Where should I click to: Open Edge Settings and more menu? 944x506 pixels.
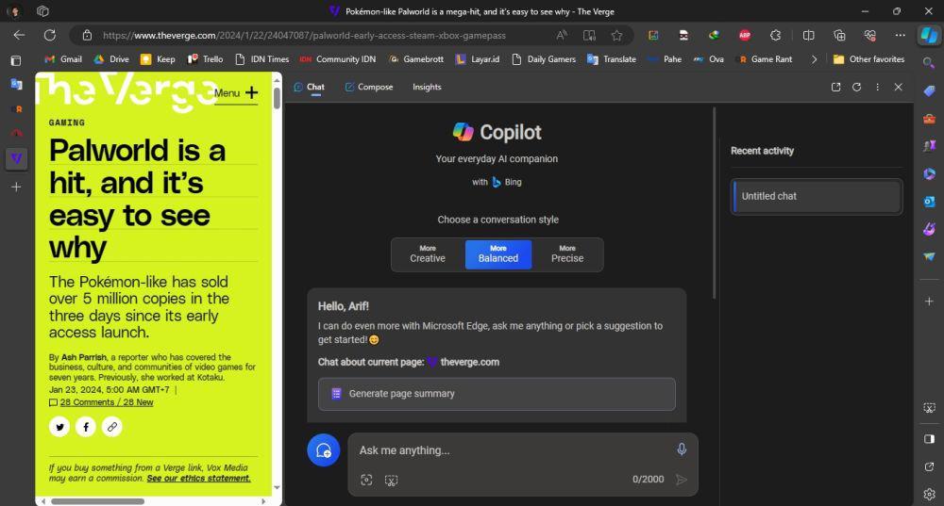pyautogui.click(x=900, y=36)
